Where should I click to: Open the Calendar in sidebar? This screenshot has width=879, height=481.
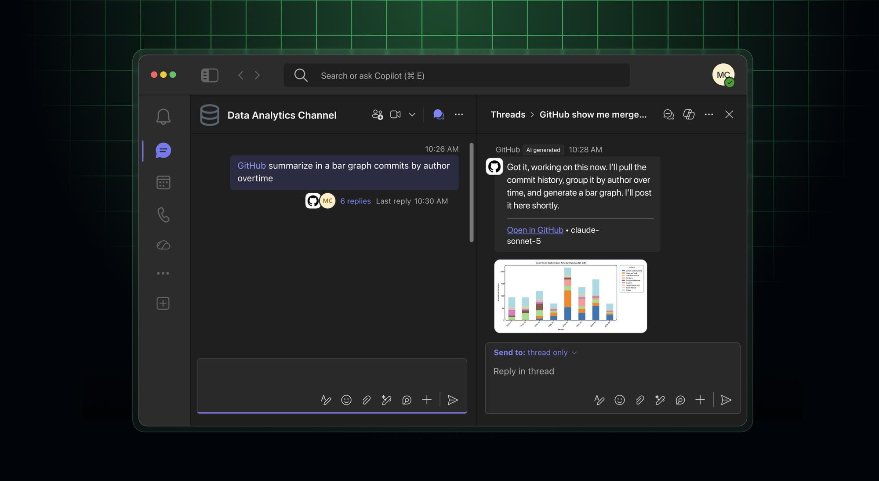point(163,182)
